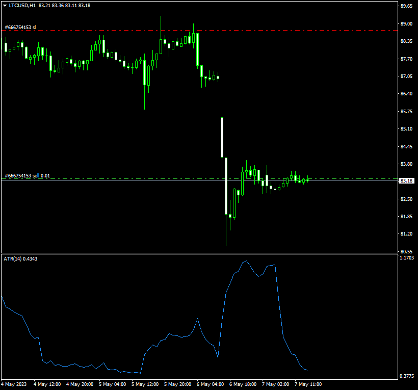Click the ATR(14) 0.4343 indicator label
This screenshot has width=418, height=390.
click(20, 259)
